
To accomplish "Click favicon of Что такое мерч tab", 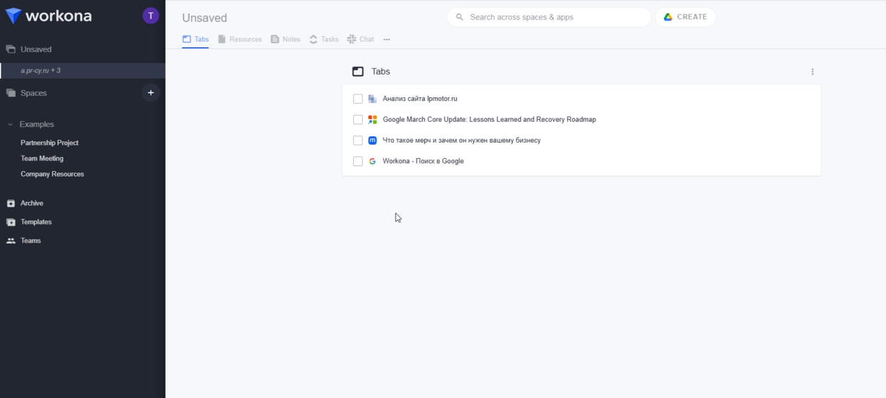I will 372,141.
